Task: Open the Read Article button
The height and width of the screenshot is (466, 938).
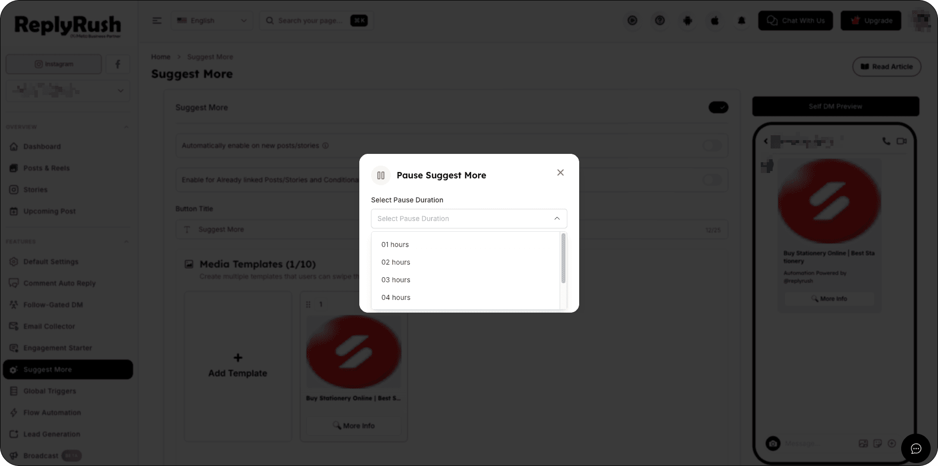Action: pyautogui.click(x=886, y=67)
